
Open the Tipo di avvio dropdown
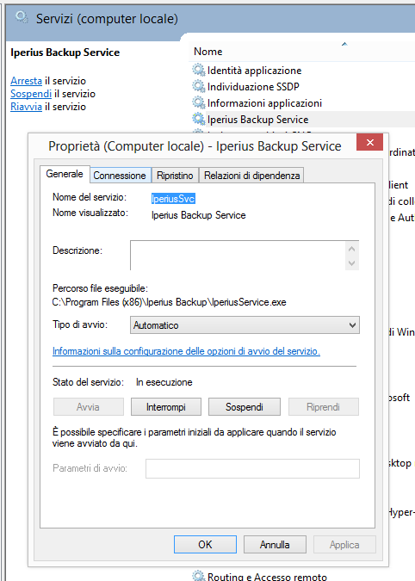click(245, 325)
